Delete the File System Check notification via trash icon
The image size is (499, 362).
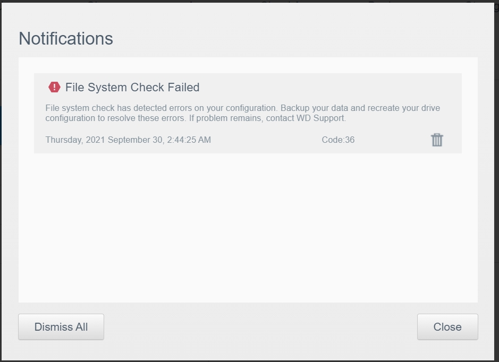coord(437,140)
